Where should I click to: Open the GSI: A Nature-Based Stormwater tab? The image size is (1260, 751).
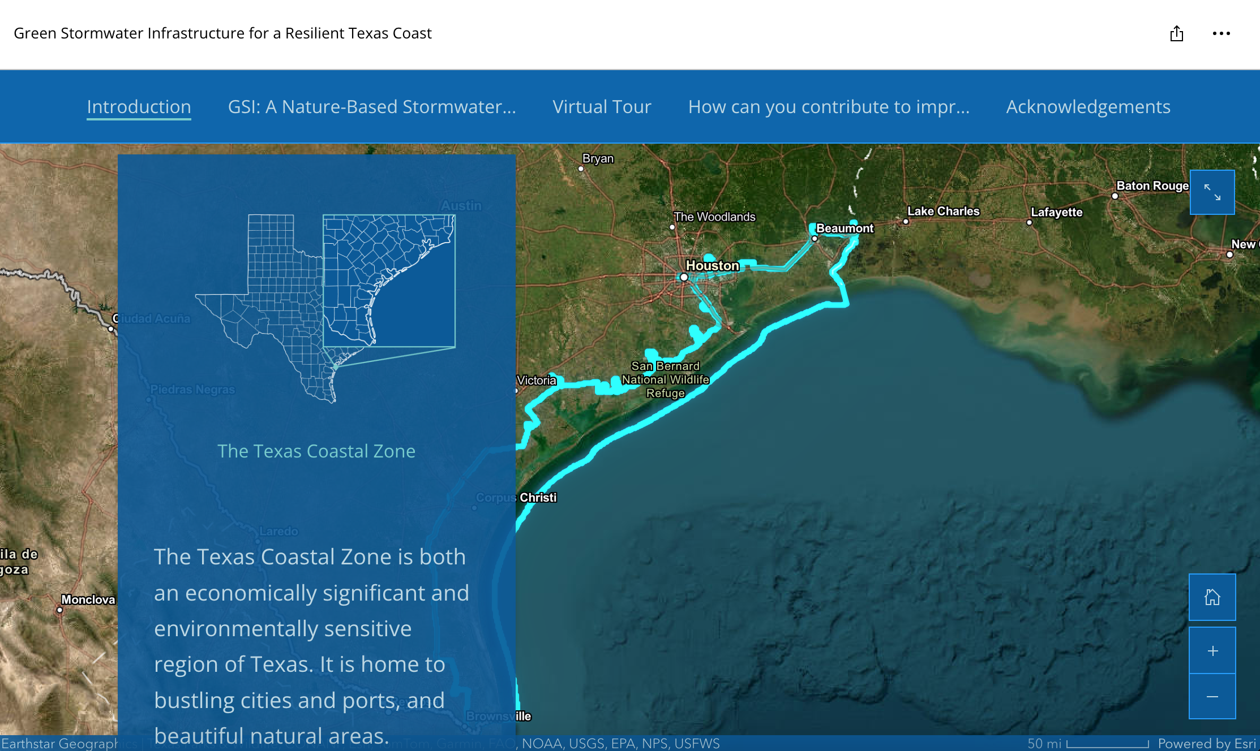(372, 107)
